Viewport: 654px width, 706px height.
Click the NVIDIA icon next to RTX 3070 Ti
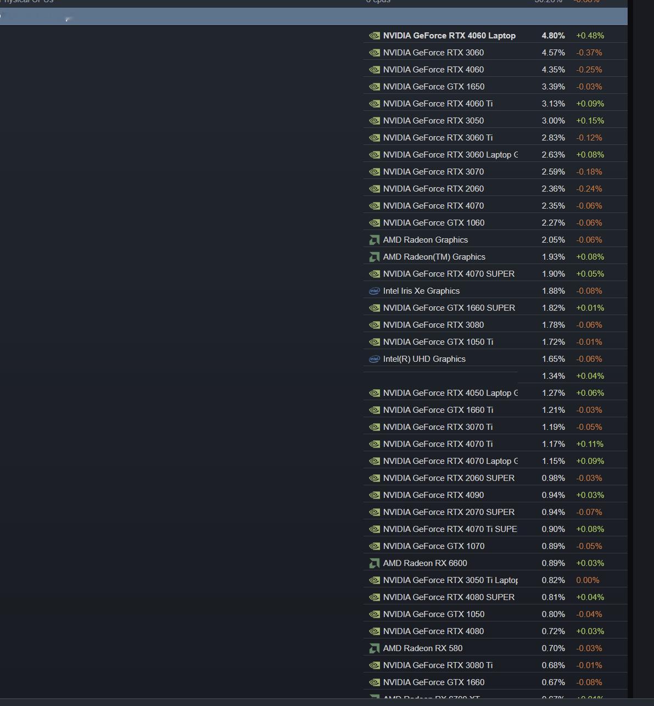(374, 427)
